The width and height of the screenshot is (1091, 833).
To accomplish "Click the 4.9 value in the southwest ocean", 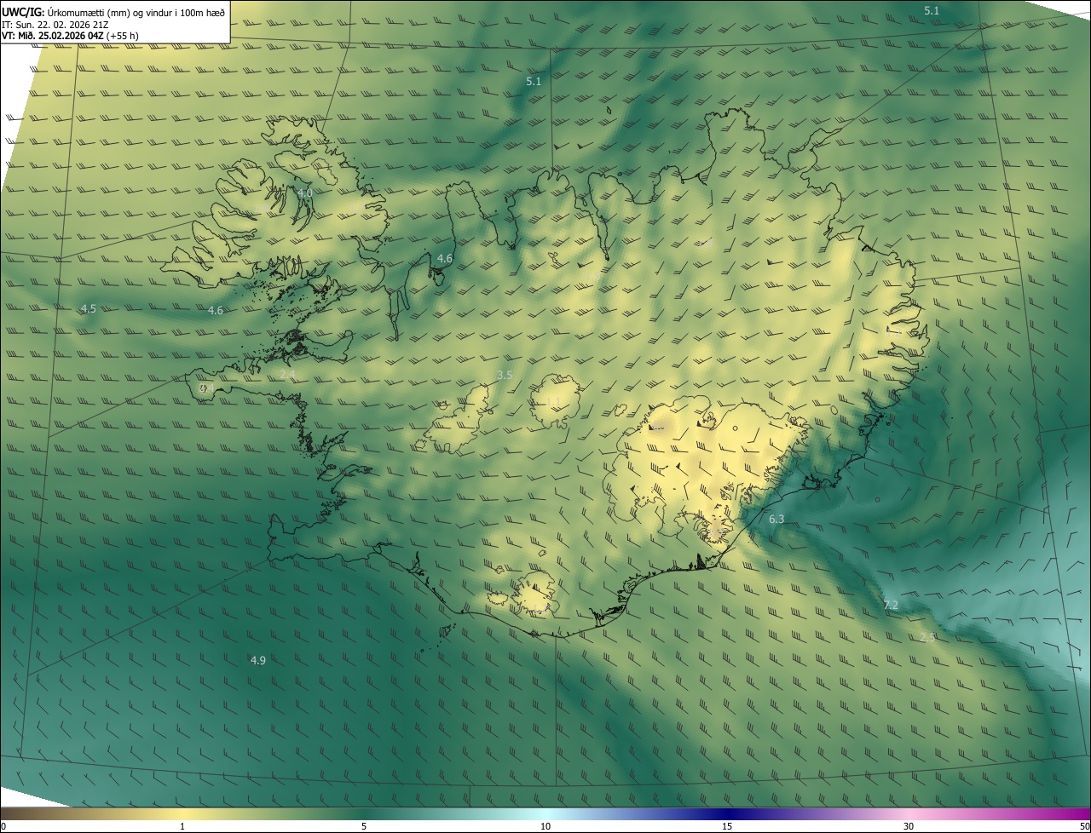I will [x=257, y=660].
